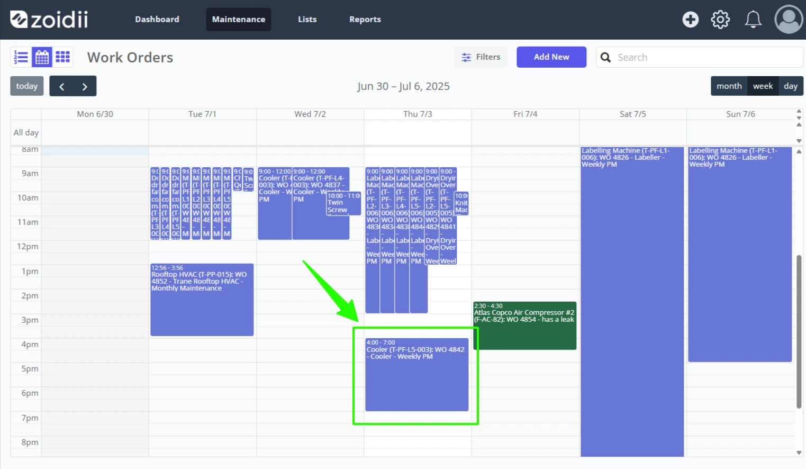Click the Tue 7/1 column header

point(203,114)
